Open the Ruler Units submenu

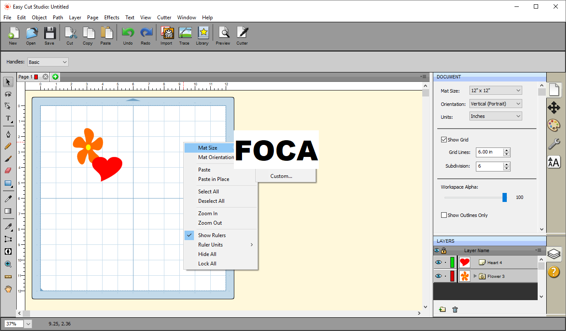[221, 244]
